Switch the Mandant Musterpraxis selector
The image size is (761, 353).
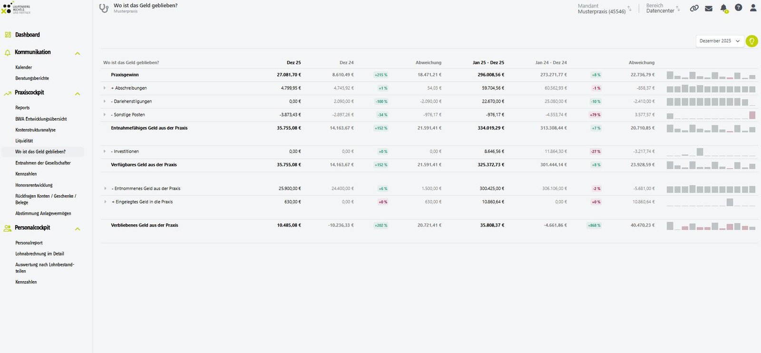coord(605,9)
